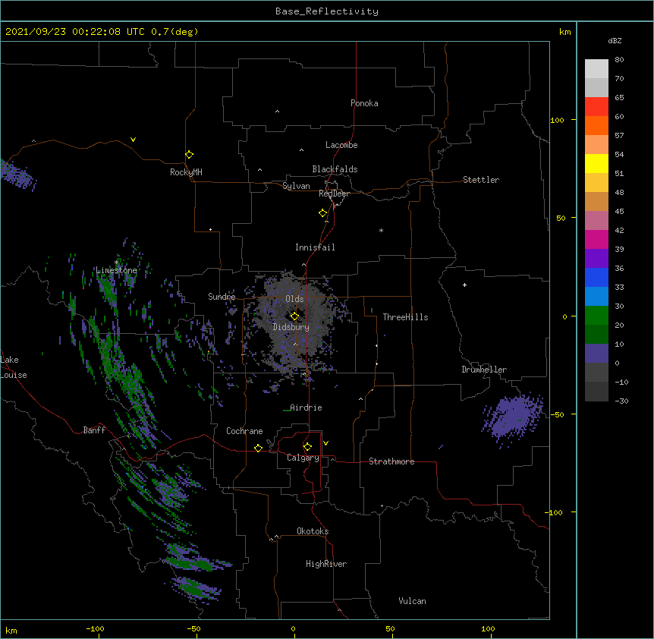Pick the light blue 30-33 dBZ swatch

(x=596, y=296)
